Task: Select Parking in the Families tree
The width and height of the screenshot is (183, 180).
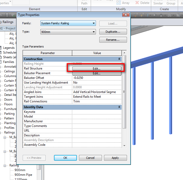Action: (9, 114)
